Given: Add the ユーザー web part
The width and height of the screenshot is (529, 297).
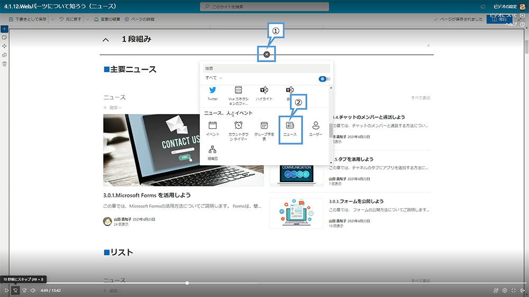Looking at the screenshot, I should tap(316, 129).
